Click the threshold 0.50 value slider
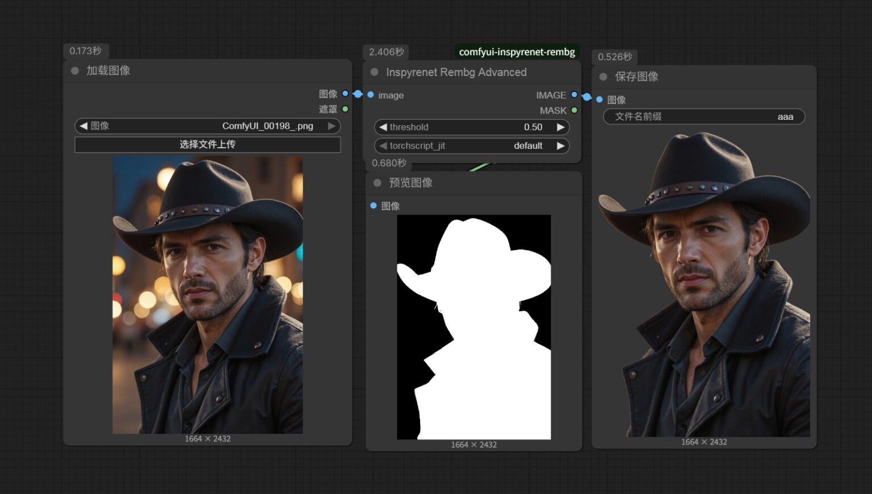Viewport: 872px width, 494px height. coord(471,127)
